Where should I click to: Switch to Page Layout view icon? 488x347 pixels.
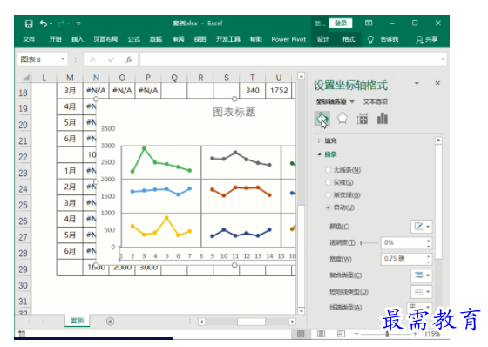(321, 334)
